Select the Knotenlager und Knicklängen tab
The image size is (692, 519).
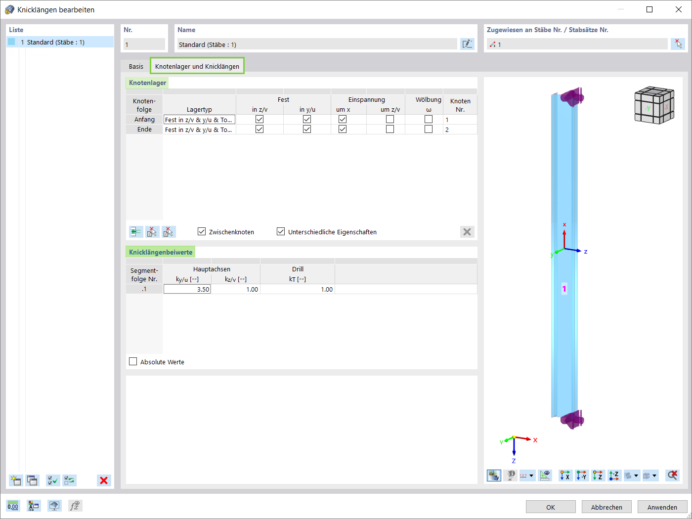[x=197, y=66]
